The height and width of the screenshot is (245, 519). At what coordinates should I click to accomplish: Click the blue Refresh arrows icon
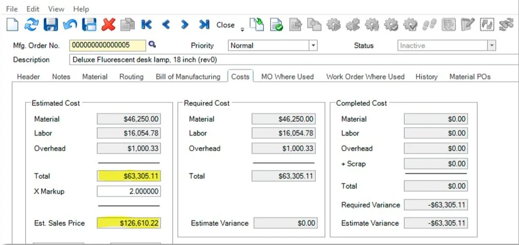[31, 25]
